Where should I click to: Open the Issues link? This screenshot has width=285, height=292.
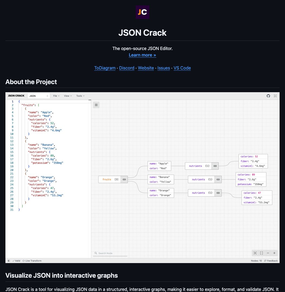[164, 68]
